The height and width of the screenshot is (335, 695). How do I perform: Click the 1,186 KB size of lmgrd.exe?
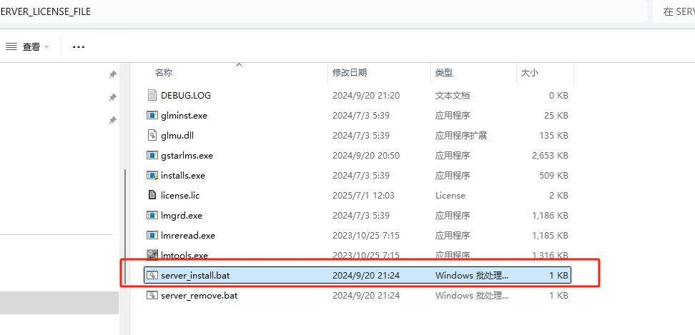pos(550,216)
